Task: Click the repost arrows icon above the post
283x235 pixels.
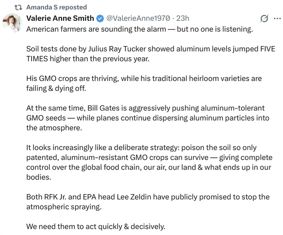Action: (20, 7)
